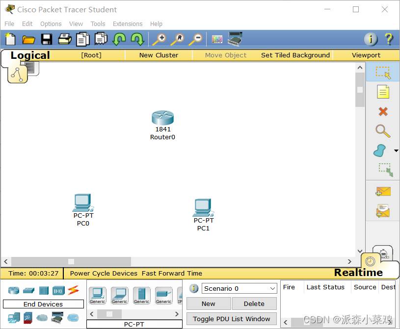The image size is (400, 329).
Task: Pick the Generic Server device
Action: click(141, 295)
